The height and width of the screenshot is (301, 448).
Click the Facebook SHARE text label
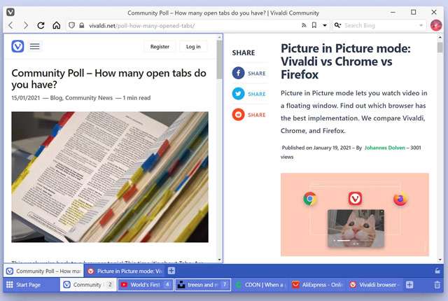(x=257, y=73)
